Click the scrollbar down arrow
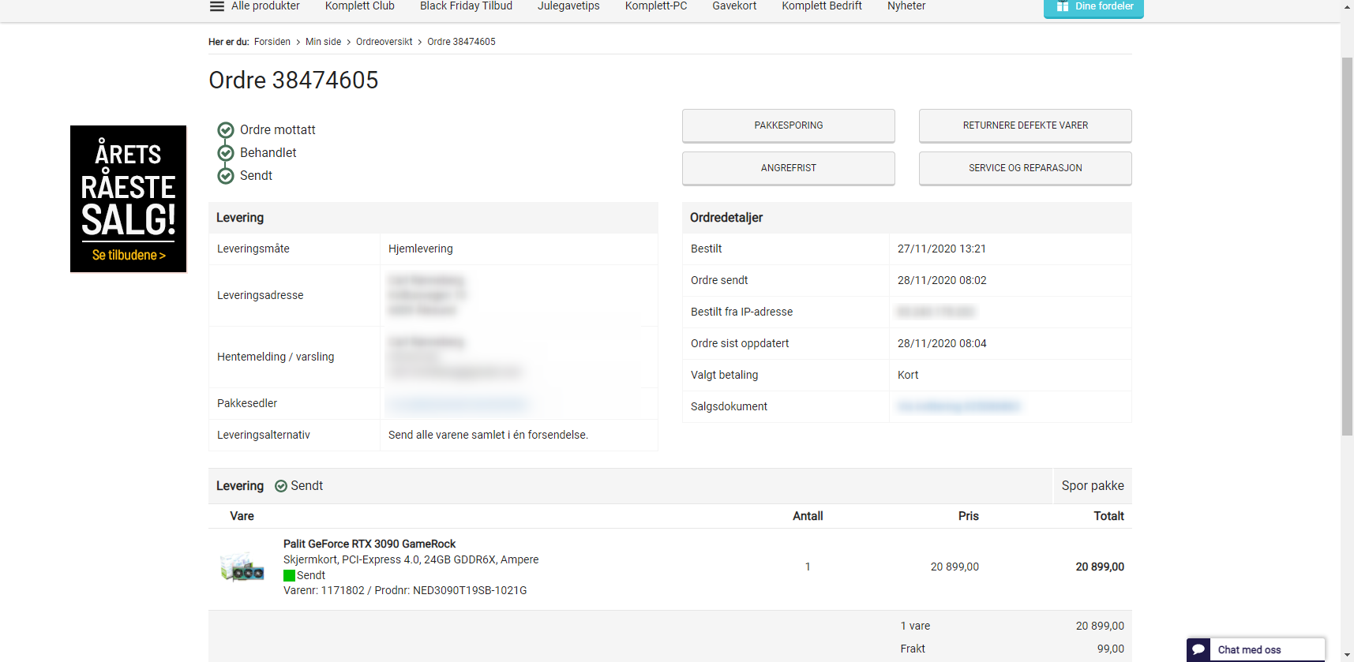Screen dimensions: 1354x662 (x=1348, y=655)
